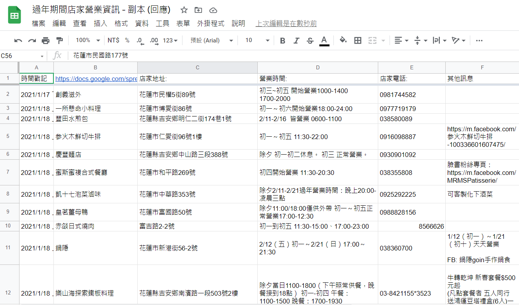Open the text color picker

pyautogui.click(x=324, y=41)
